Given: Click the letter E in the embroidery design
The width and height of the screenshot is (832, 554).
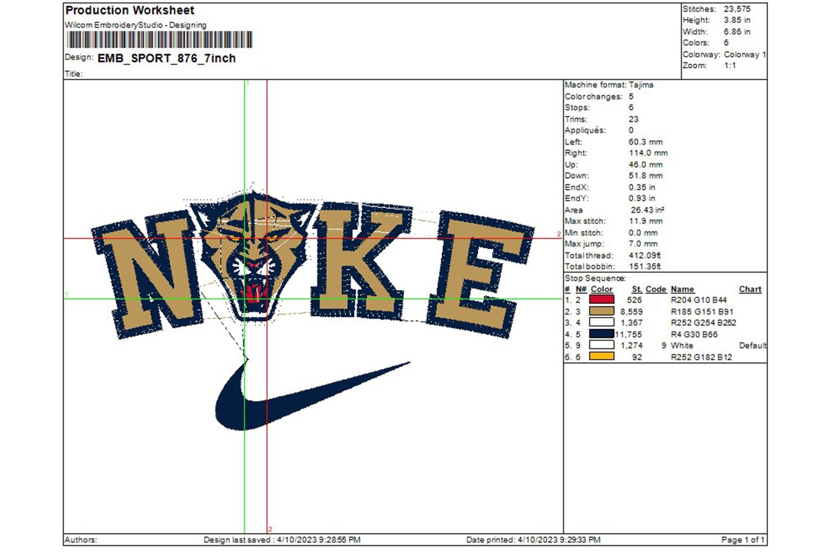Looking at the screenshot, I should coord(480,274).
